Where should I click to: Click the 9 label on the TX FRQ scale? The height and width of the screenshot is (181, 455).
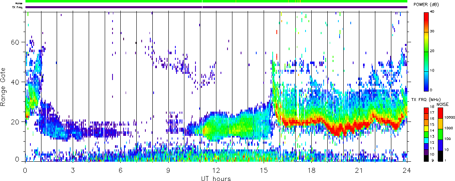point(433,160)
